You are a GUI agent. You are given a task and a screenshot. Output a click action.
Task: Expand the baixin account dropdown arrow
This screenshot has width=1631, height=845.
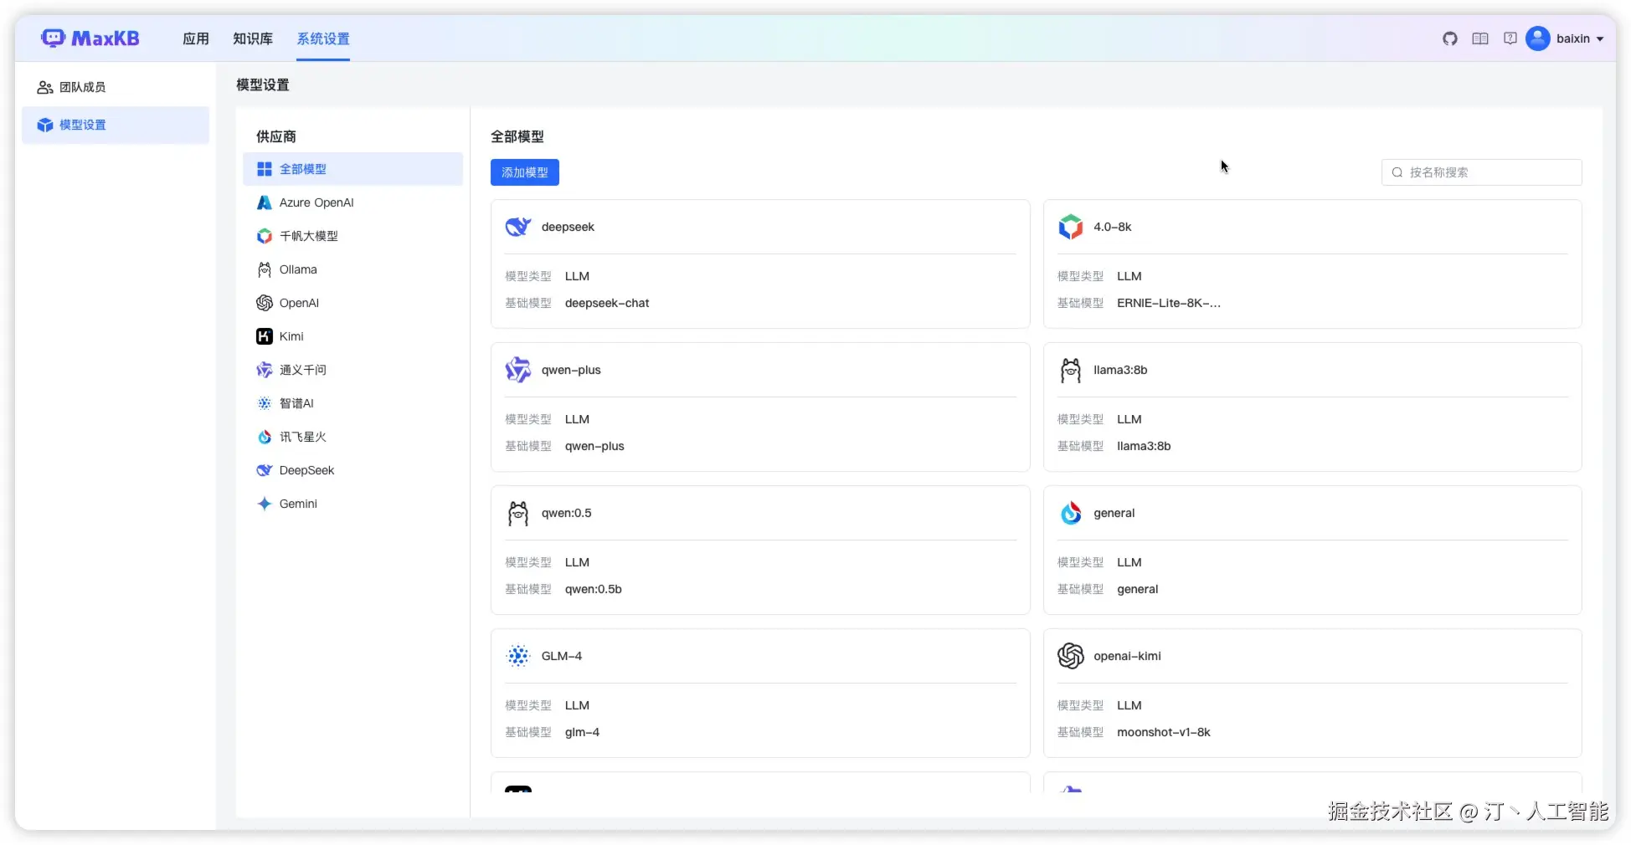click(x=1600, y=39)
